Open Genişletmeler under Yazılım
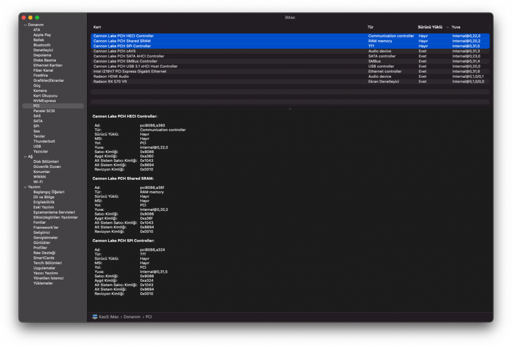The image size is (512, 347). (x=46, y=237)
